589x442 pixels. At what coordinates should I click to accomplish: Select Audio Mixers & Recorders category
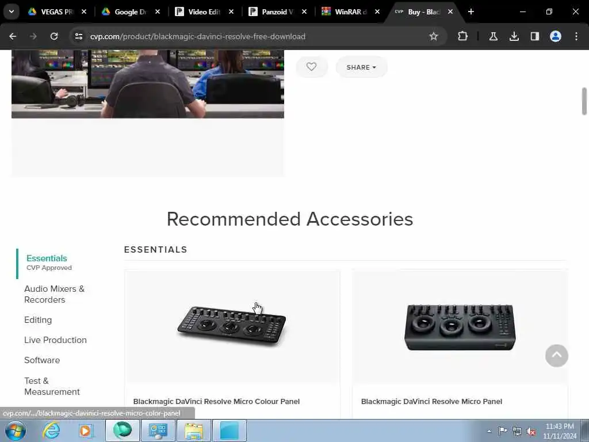click(x=55, y=294)
